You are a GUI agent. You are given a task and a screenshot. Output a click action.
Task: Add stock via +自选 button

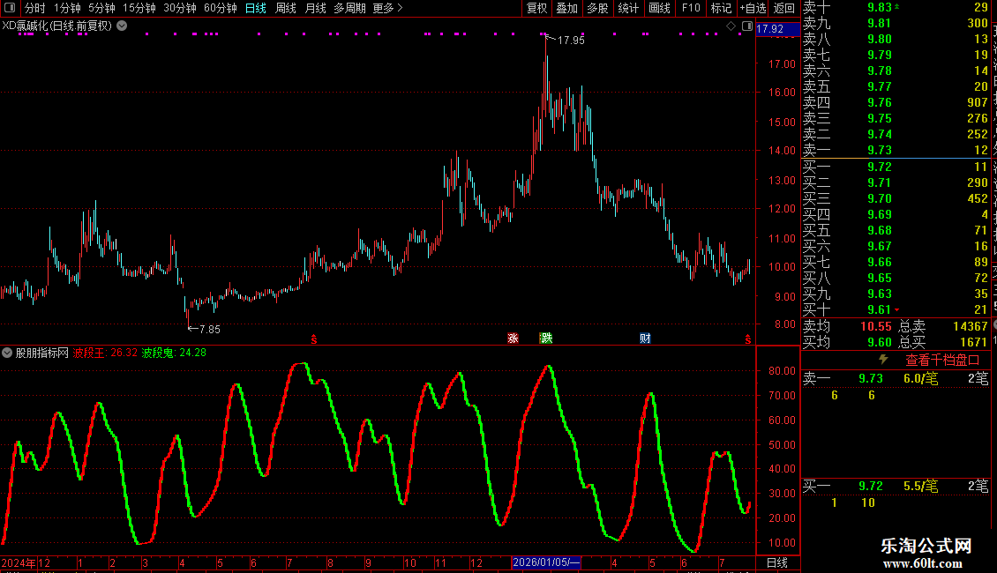coord(753,8)
